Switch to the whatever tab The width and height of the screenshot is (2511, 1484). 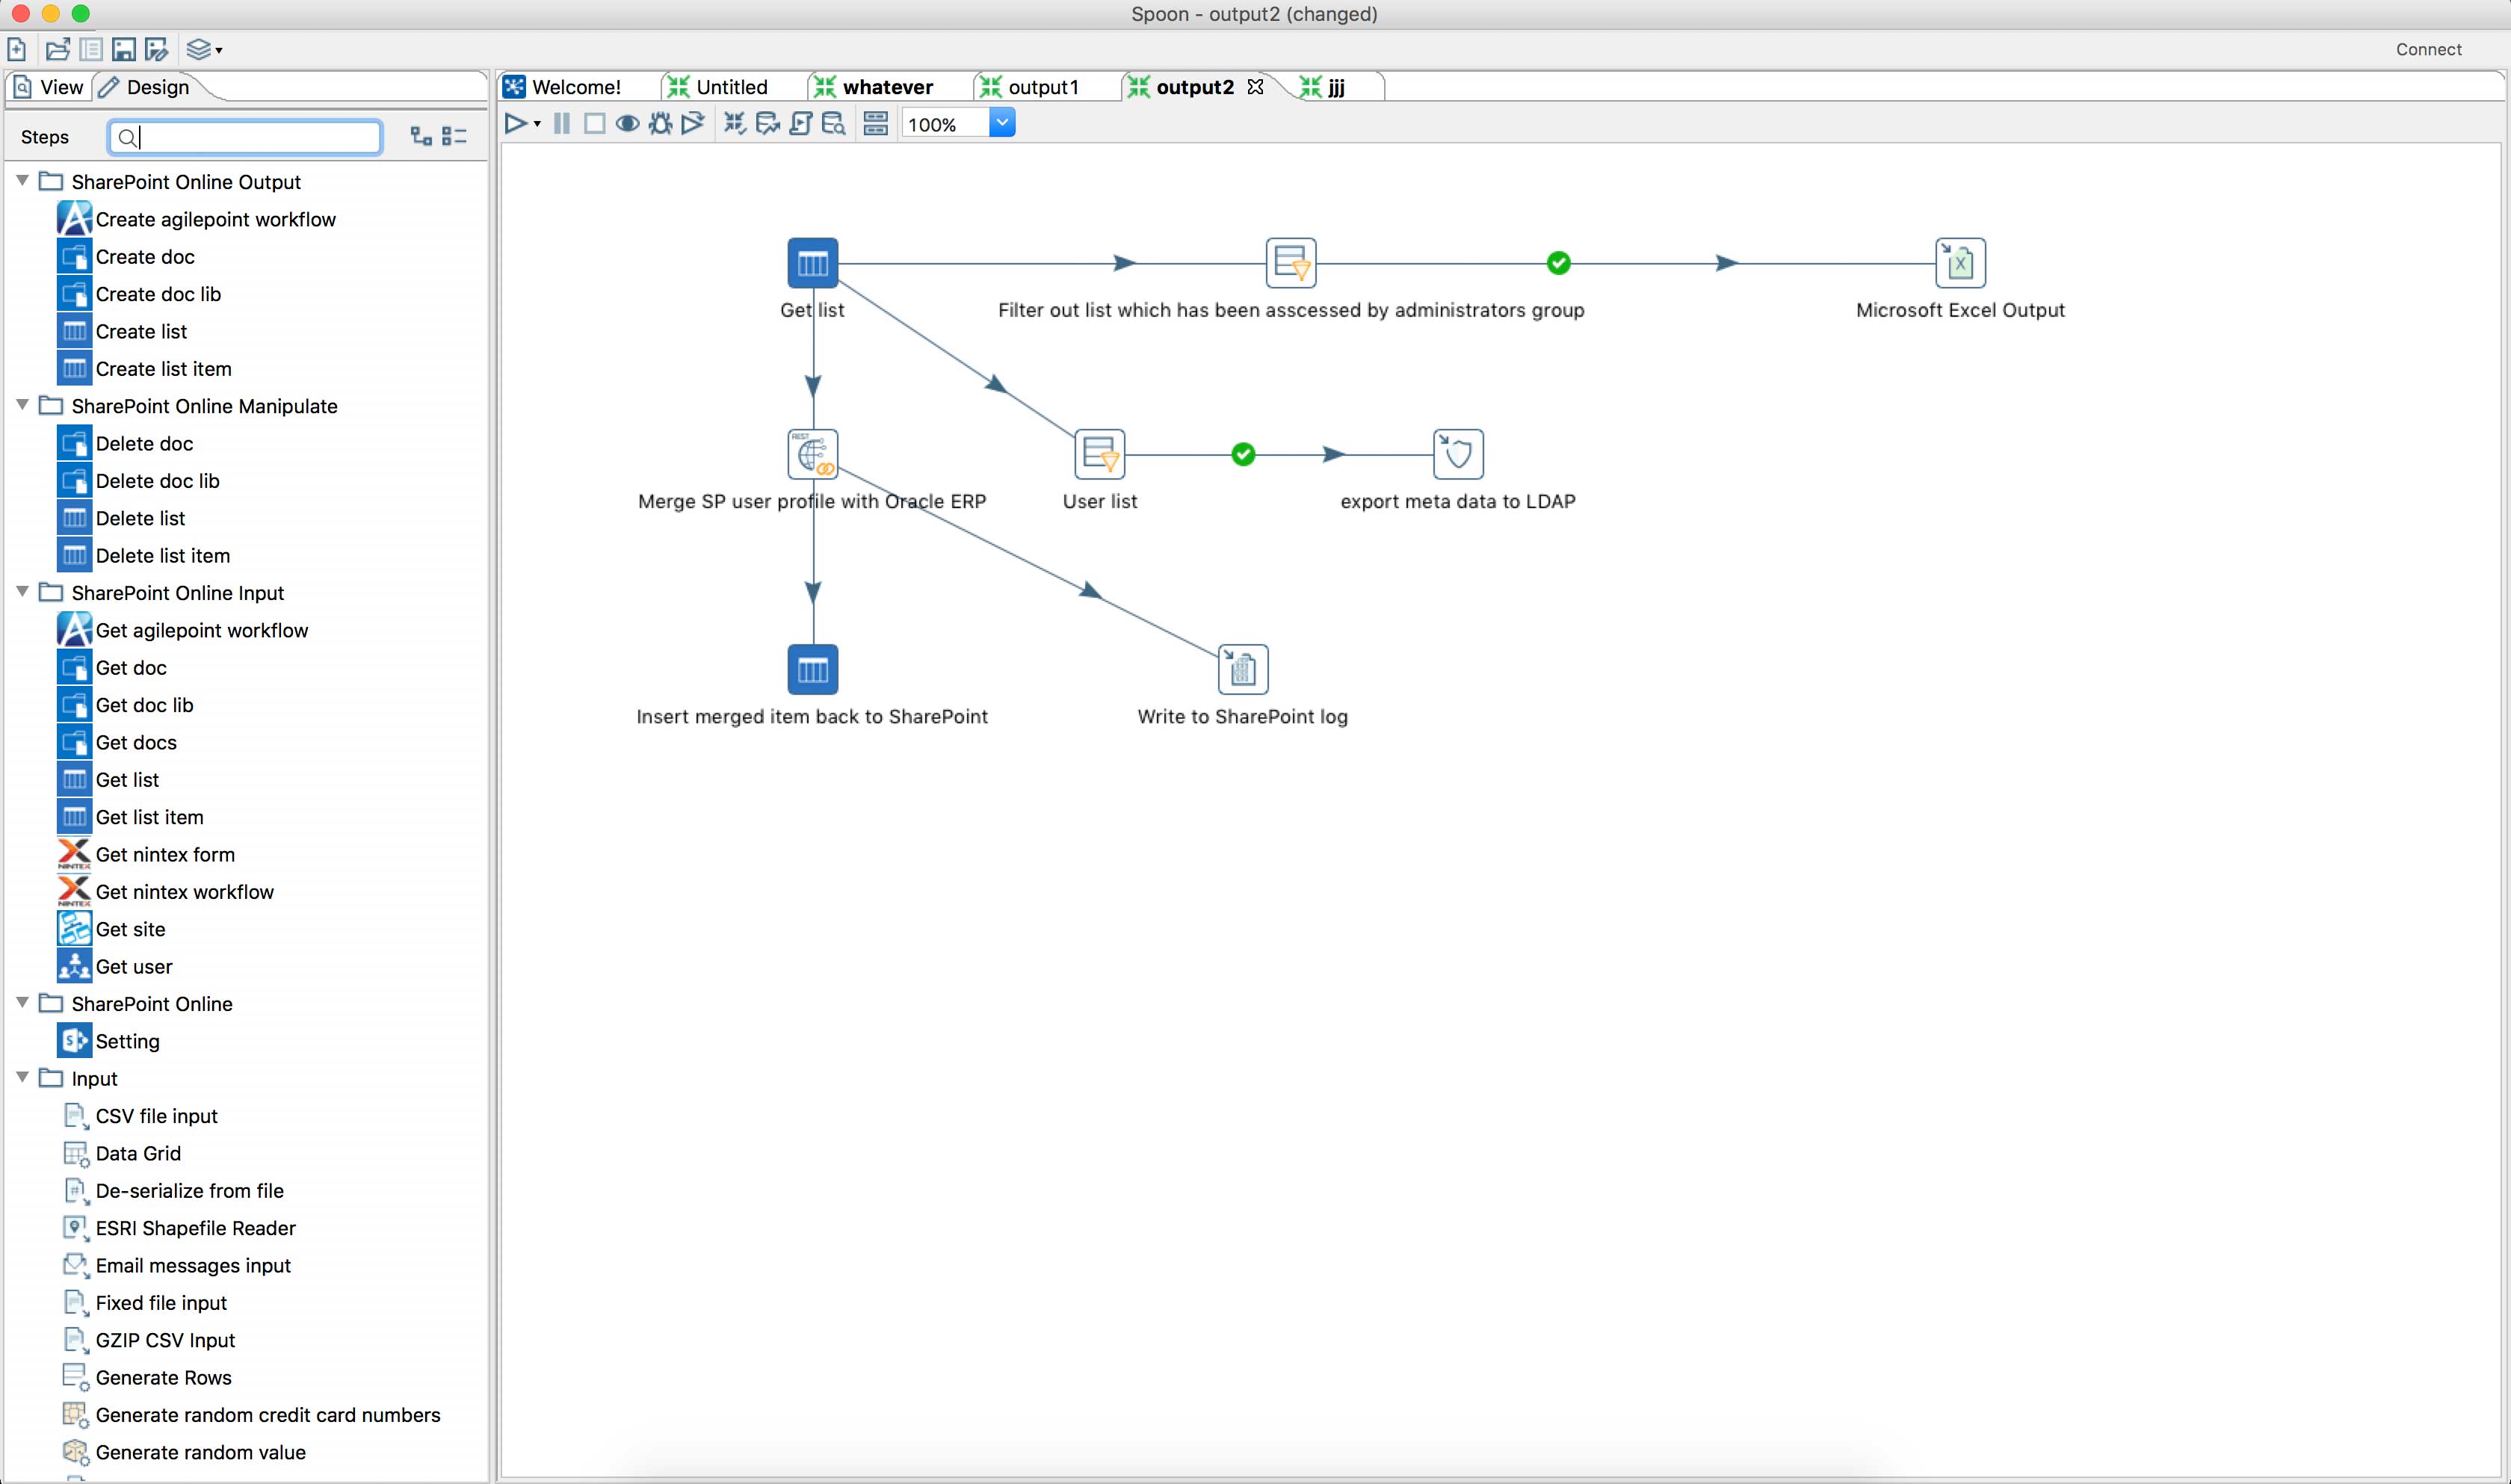click(x=874, y=87)
